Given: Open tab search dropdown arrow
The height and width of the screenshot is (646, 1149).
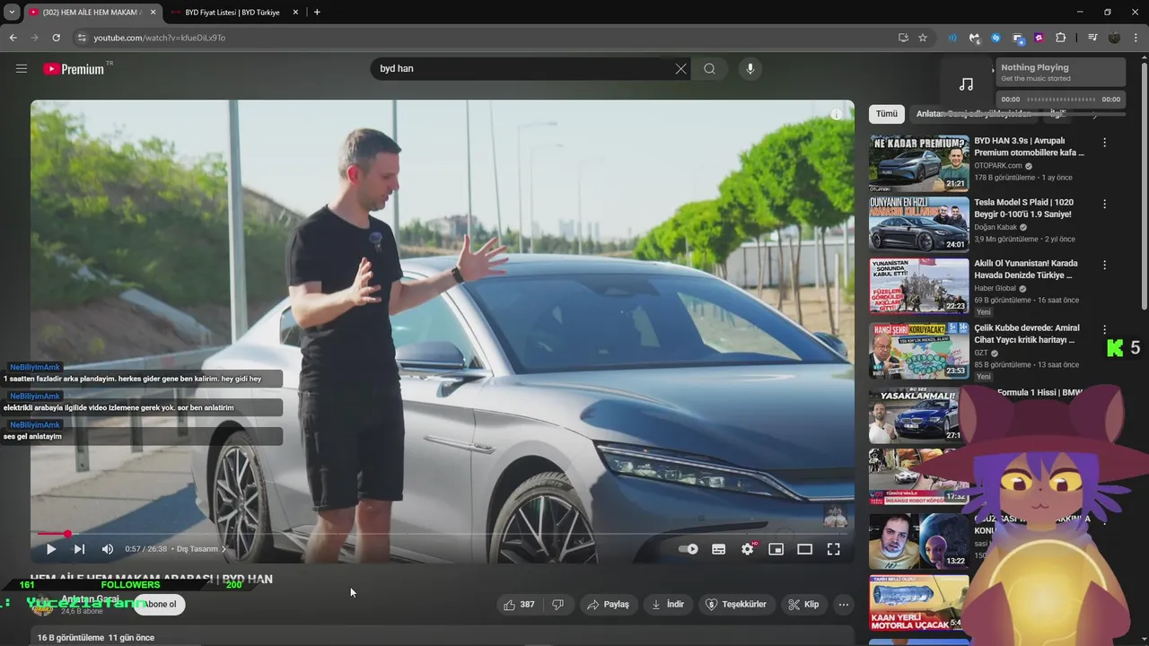Looking at the screenshot, I should 12,13.
